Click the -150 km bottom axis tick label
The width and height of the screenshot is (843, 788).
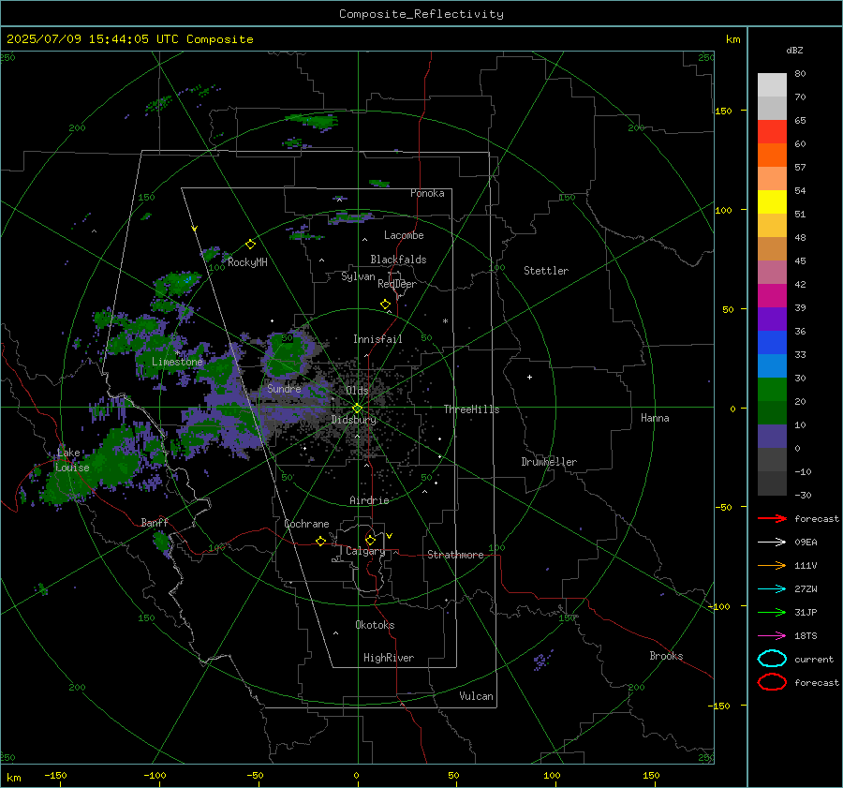tap(55, 775)
